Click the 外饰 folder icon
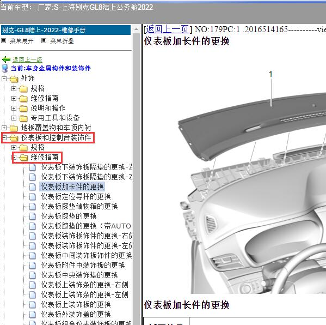Screen dimensions: 326x325 pos(14,79)
